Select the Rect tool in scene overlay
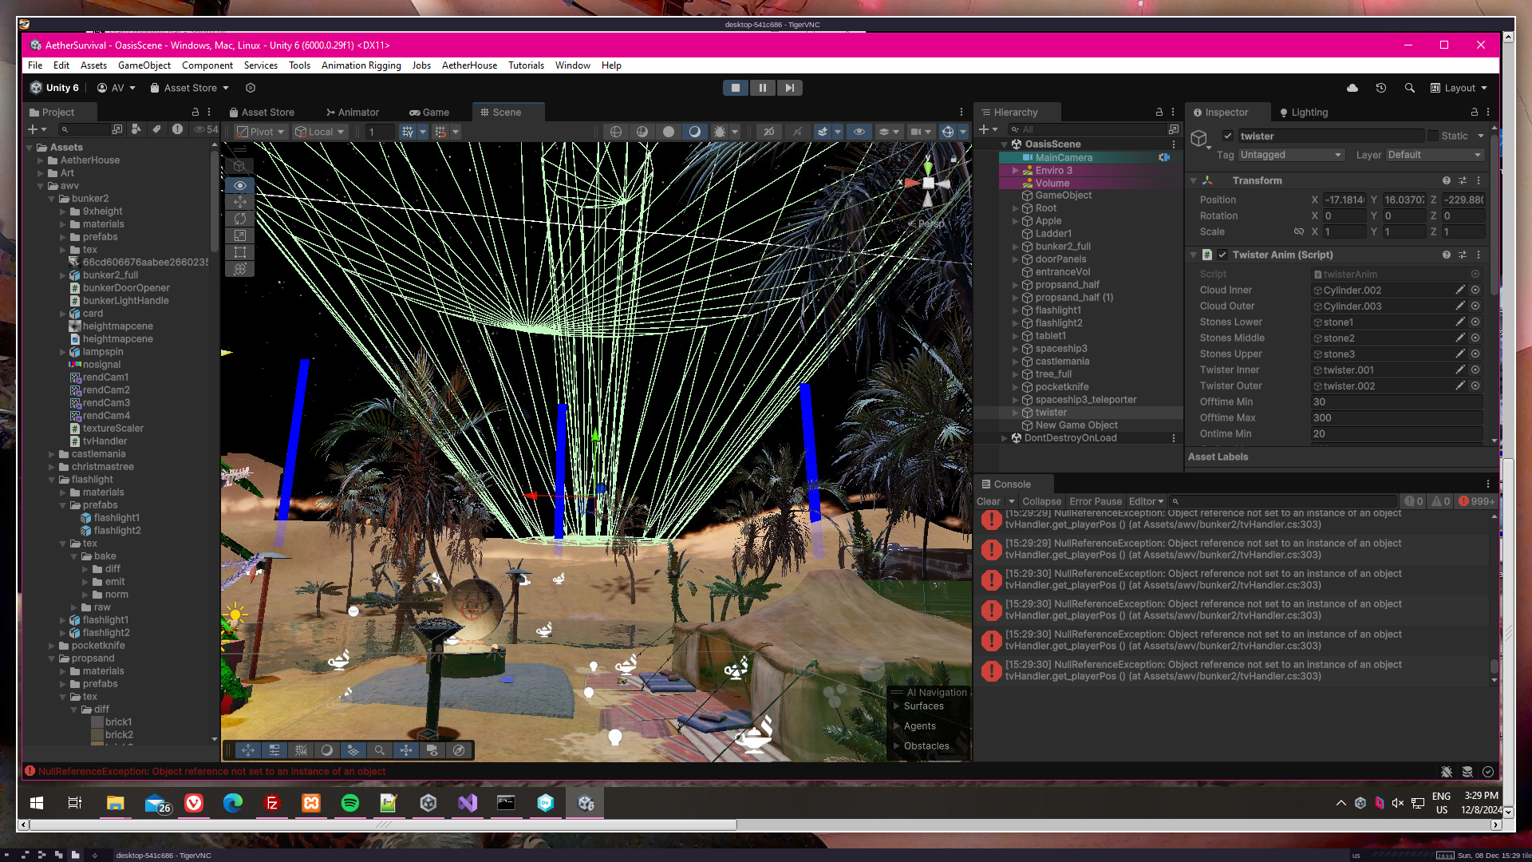 [x=239, y=252]
